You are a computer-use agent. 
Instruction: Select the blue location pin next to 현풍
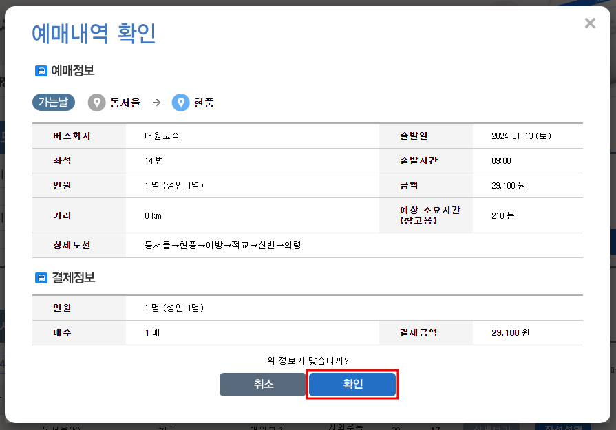pyautogui.click(x=181, y=102)
